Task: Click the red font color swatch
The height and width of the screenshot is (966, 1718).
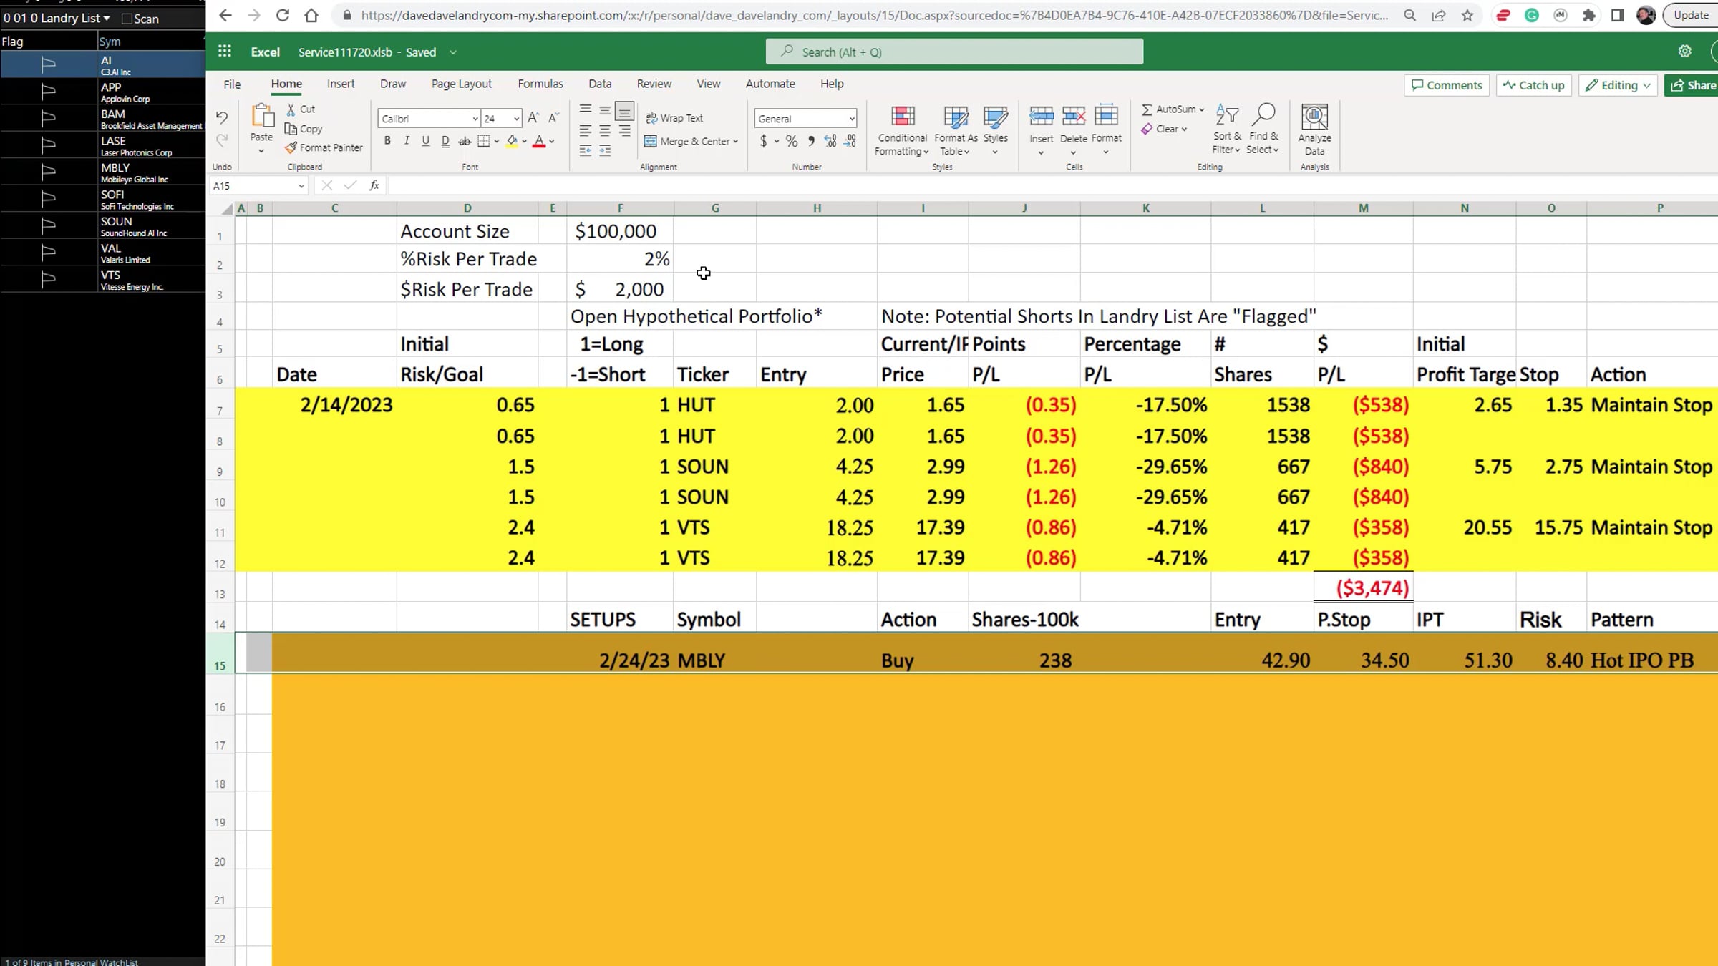Action: [539, 142]
